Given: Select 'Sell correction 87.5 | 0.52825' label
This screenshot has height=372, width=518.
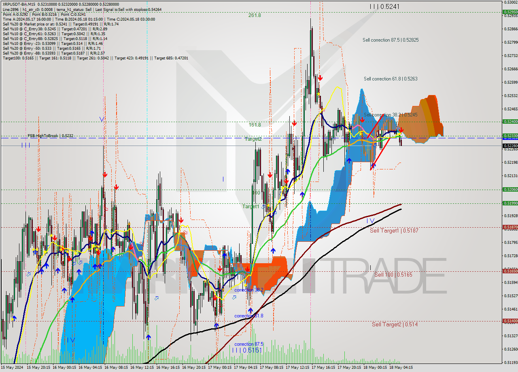Looking at the screenshot, I should (391, 40).
